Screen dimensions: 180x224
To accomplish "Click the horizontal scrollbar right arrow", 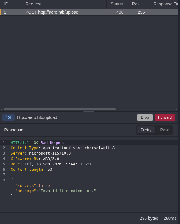I will pyautogui.click(x=176, y=109).
